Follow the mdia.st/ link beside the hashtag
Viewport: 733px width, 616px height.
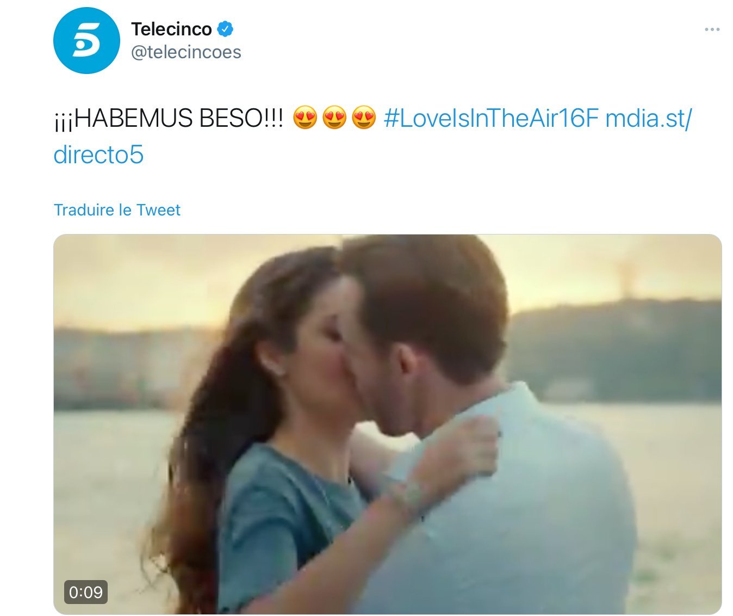coord(649,118)
